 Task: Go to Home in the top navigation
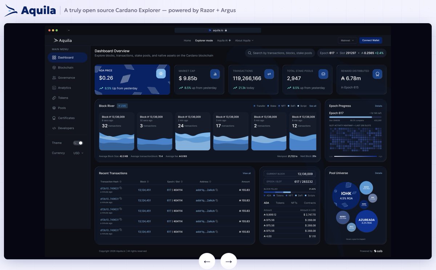[x=187, y=40]
